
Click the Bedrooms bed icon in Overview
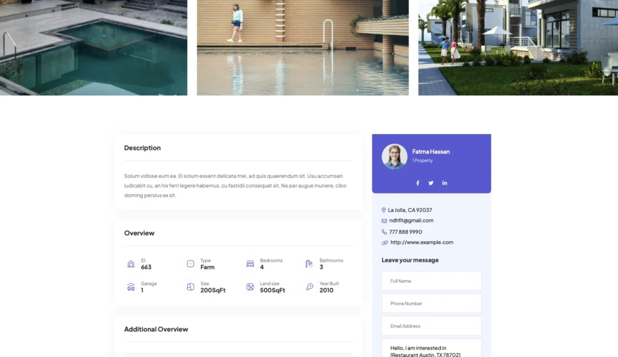[x=250, y=264]
